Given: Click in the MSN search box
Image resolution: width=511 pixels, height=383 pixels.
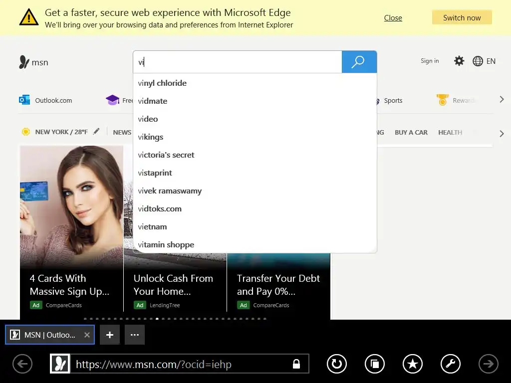Looking at the screenshot, I should (238, 62).
